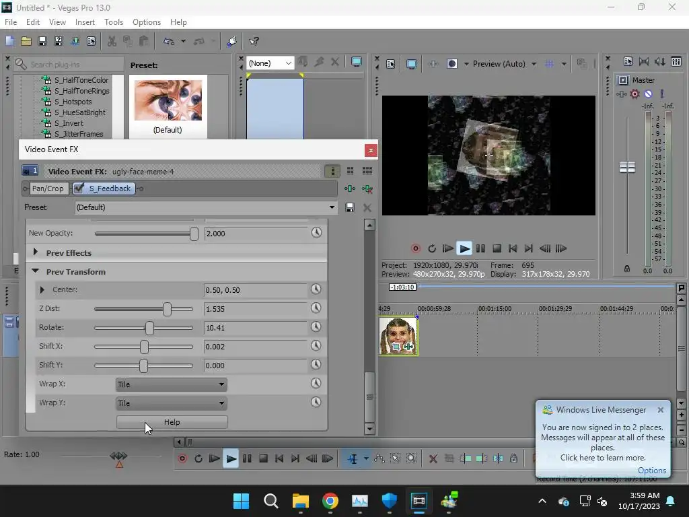Click the Help button in S_Feedback parameters
The width and height of the screenshot is (689, 517).
point(172,422)
